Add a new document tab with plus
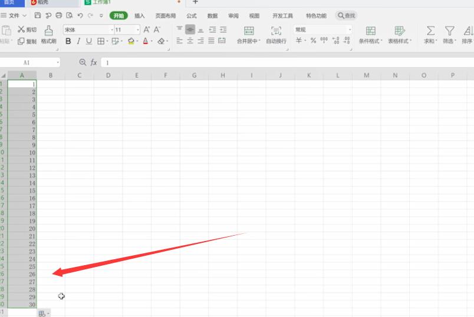Viewport: 474px width, 317px height. (195, 2)
